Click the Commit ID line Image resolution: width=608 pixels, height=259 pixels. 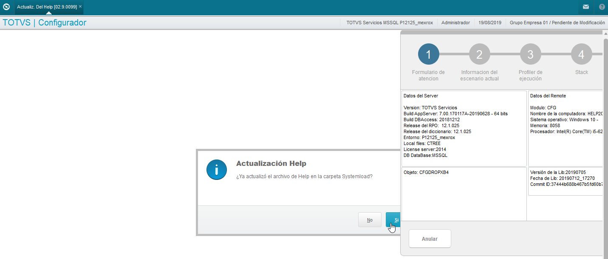[566, 184]
